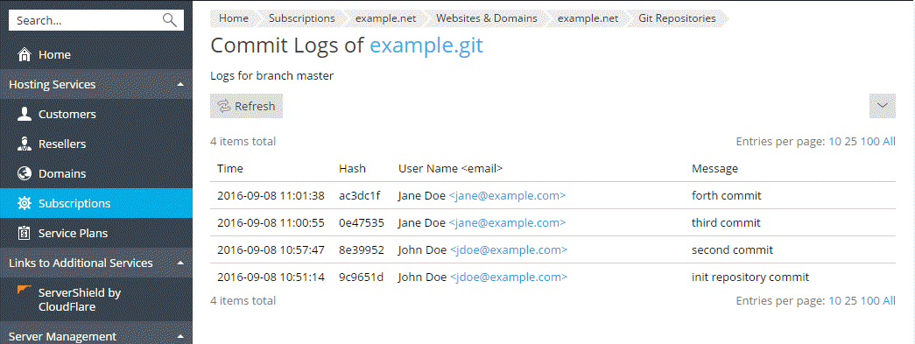Click timestamp 2016-09-08 11:00:55
The height and width of the screenshot is (344, 915).
pos(271,222)
